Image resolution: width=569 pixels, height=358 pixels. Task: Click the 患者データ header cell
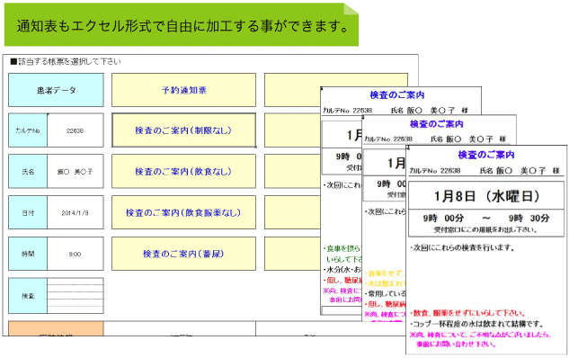56,90
